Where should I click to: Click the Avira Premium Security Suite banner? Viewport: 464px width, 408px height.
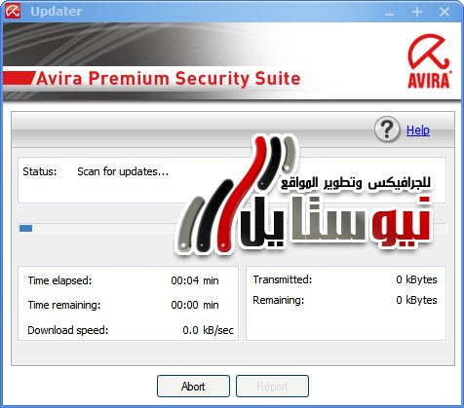[168, 79]
